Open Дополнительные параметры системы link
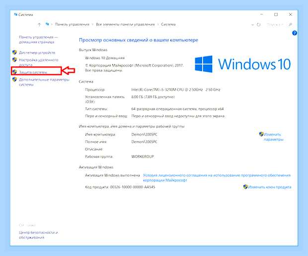The image size is (308, 256). (44, 82)
